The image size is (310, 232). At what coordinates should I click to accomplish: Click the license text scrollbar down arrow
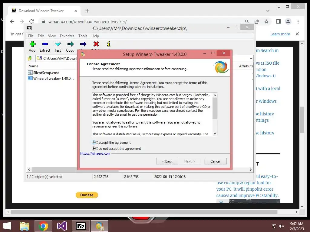click(x=215, y=134)
